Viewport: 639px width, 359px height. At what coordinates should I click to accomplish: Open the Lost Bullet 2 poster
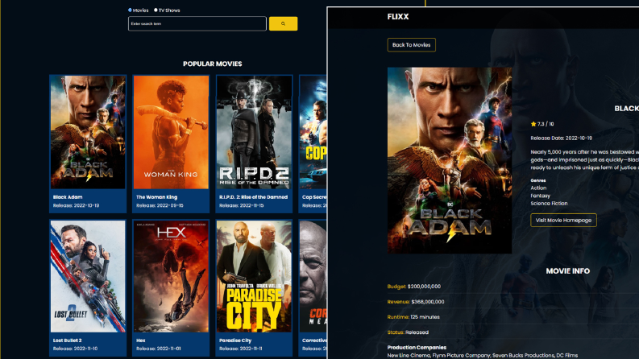click(x=88, y=276)
